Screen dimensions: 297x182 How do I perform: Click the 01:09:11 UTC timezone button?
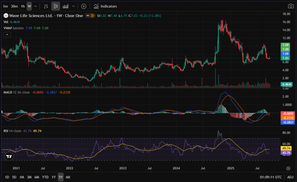tap(270, 177)
